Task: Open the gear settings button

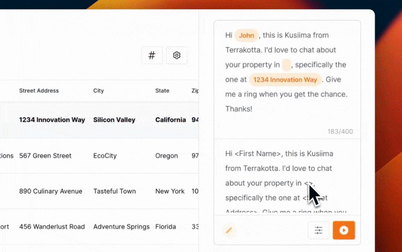Action: pyautogui.click(x=177, y=55)
